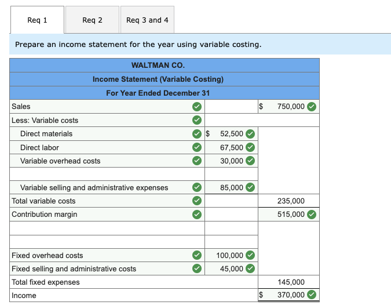Image resolution: width=391 pixels, height=305 pixels.
Task: Click the Income Statement (Variable Costing) heading
Action: pos(158,79)
